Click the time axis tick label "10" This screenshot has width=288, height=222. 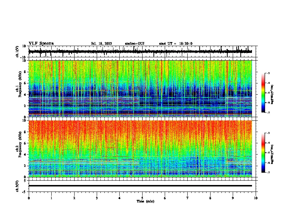(x=256, y=198)
